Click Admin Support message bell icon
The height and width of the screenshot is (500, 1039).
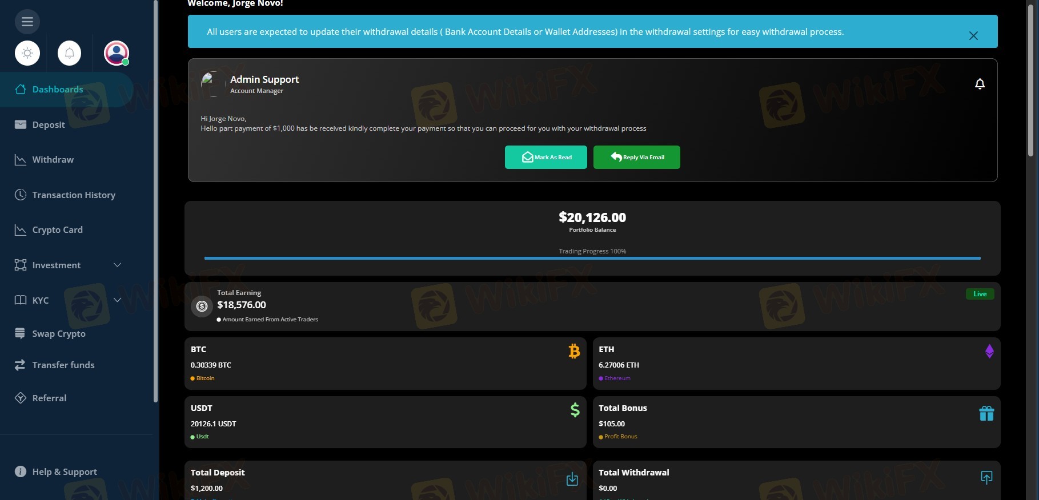980,84
